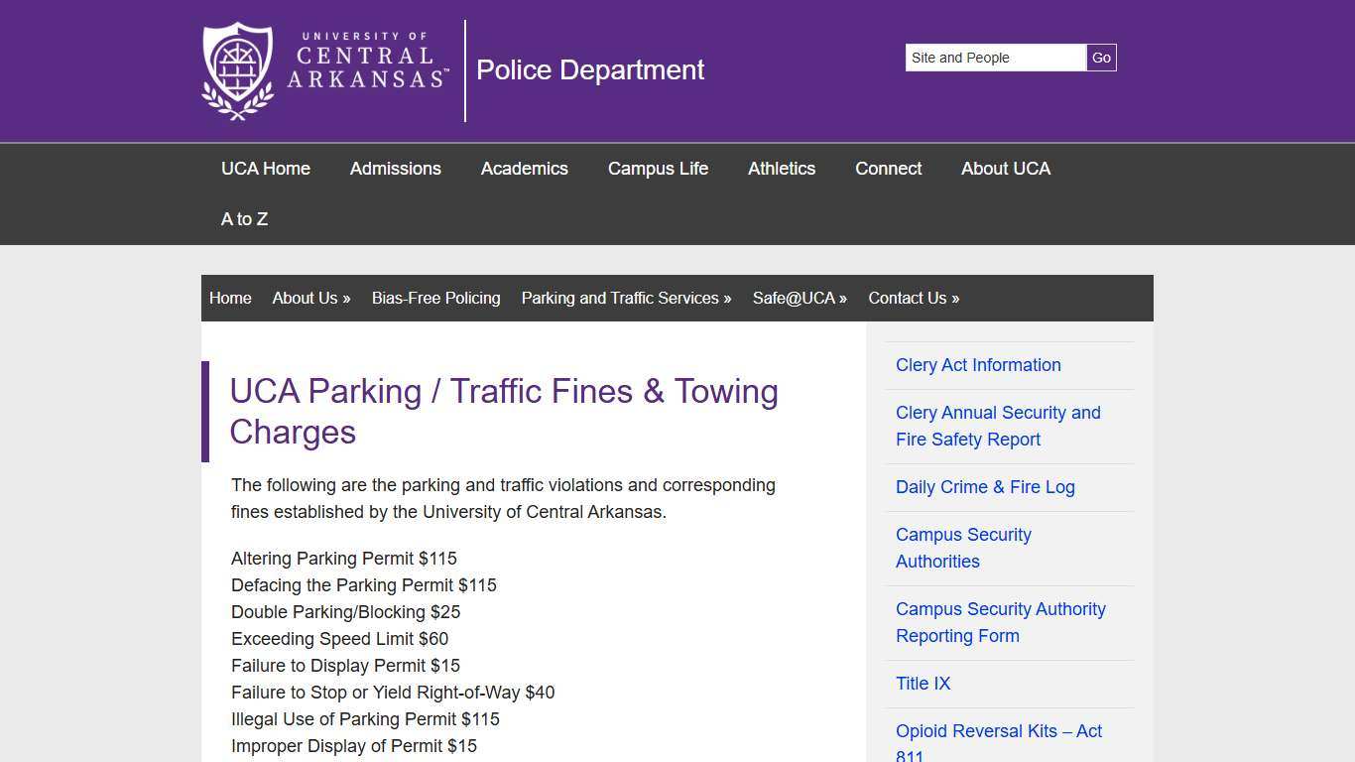Open the A to Z page

coord(244,219)
